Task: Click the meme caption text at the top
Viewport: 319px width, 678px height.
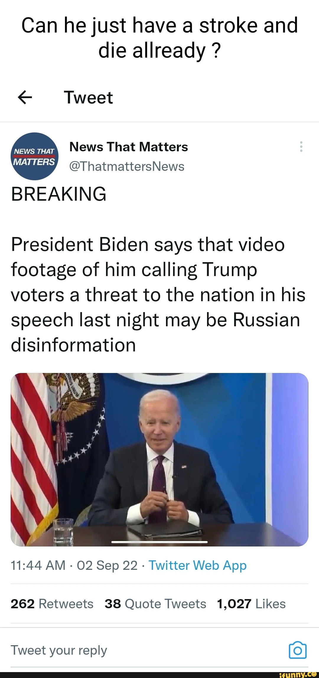Action: [159, 38]
